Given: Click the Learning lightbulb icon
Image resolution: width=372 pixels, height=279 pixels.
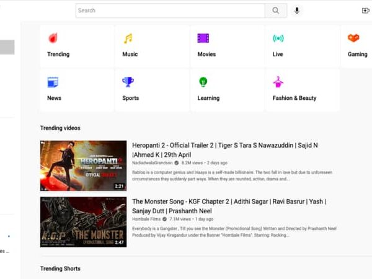Looking at the screenshot, I should pos(203,82).
